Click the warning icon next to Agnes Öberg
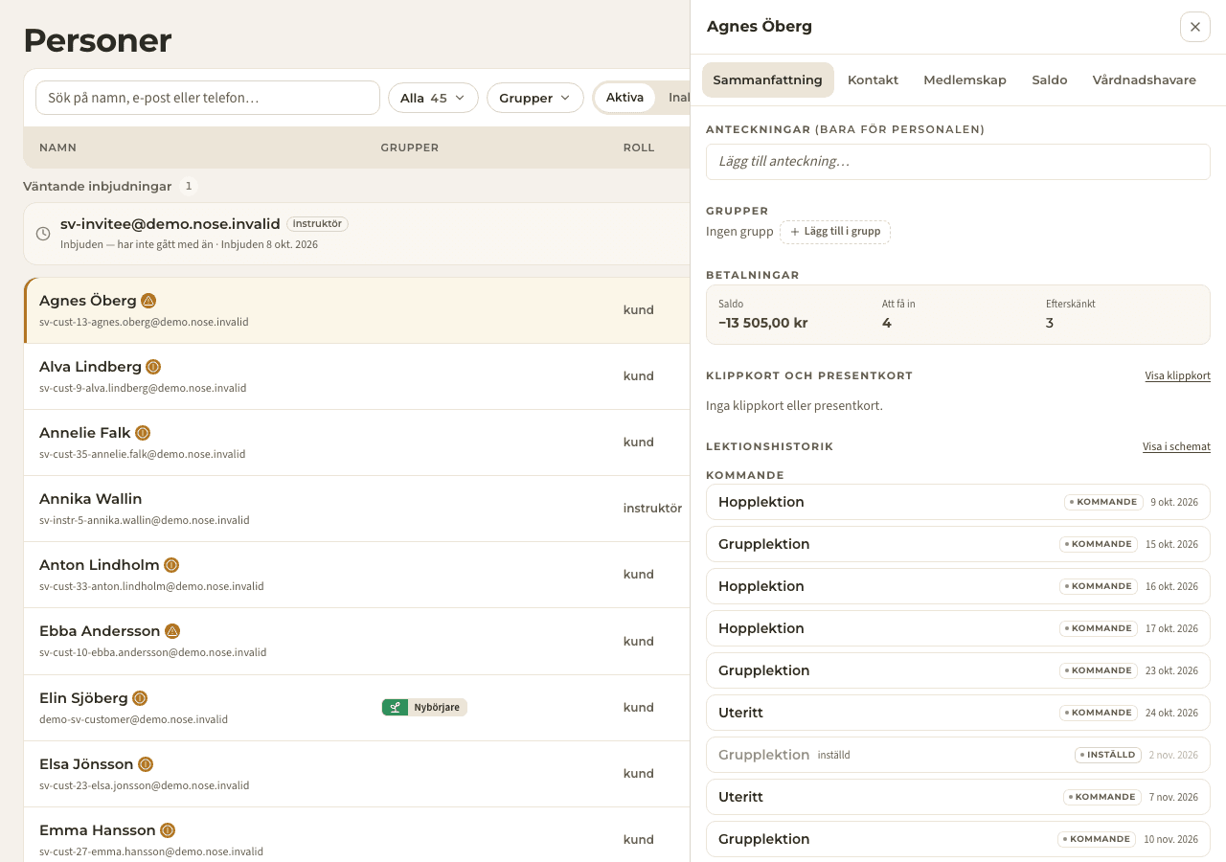The width and height of the screenshot is (1226, 862). (148, 301)
